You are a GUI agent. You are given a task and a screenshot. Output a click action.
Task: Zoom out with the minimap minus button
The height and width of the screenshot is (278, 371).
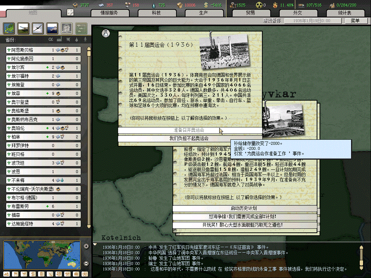[86, 263]
